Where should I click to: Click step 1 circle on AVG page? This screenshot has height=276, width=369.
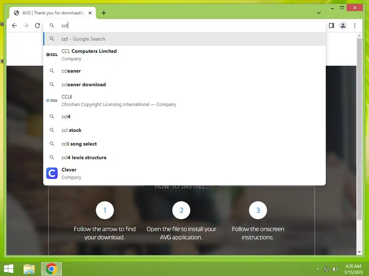pyautogui.click(x=105, y=210)
